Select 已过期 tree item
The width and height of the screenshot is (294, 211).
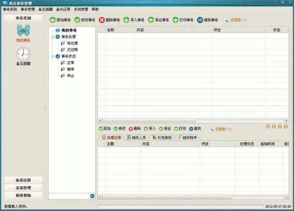click(72, 50)
